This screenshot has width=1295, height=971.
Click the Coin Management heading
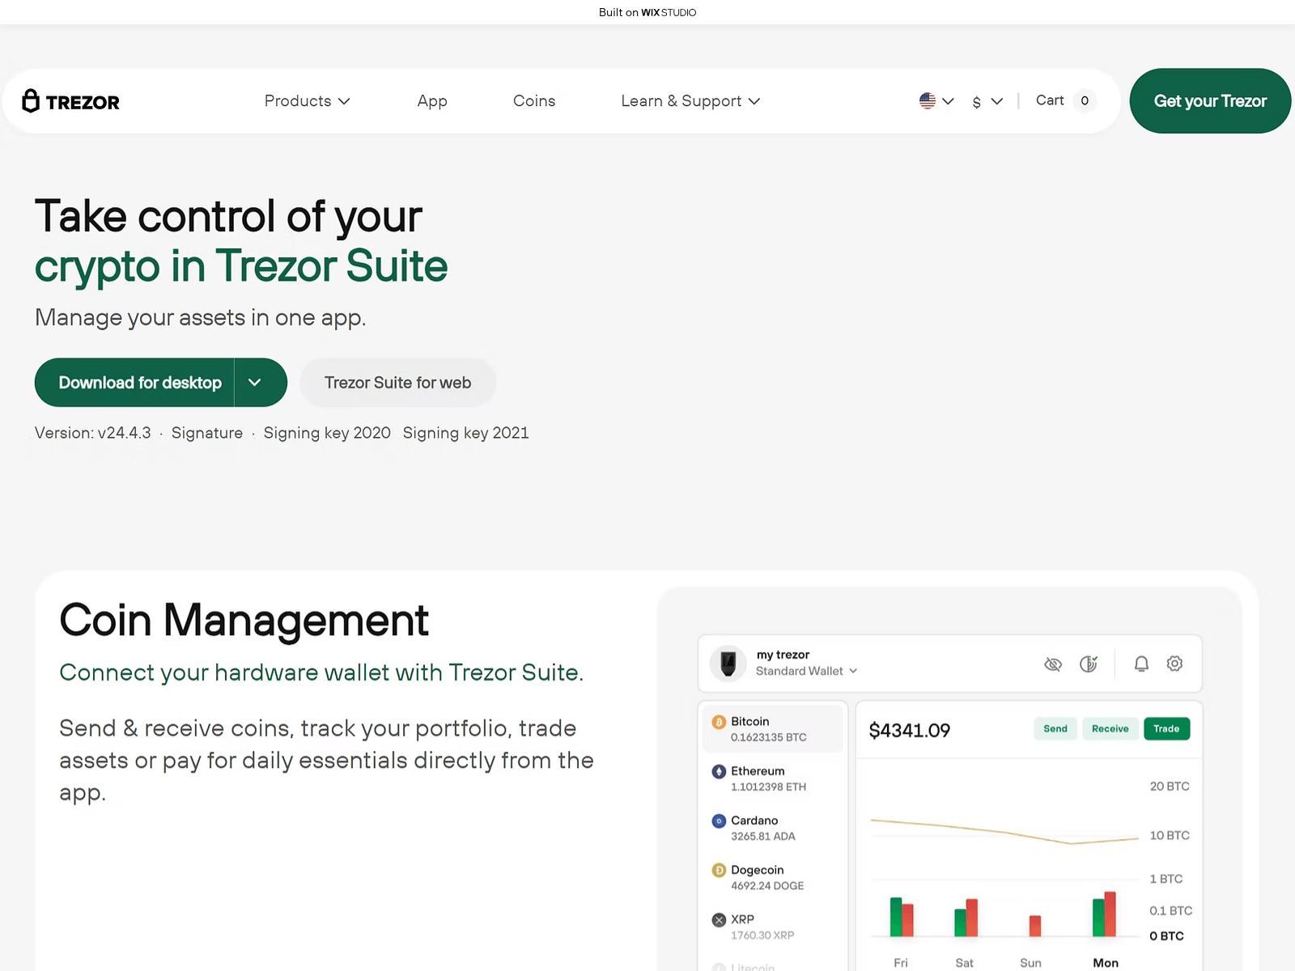point(244,621)
